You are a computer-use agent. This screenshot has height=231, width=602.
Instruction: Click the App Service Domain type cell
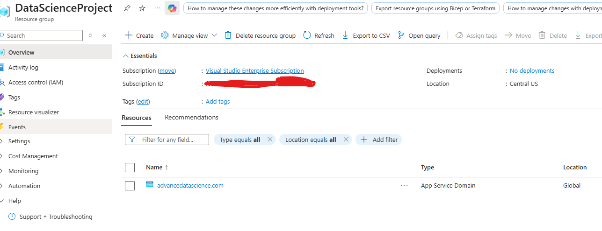coord(448,185)
